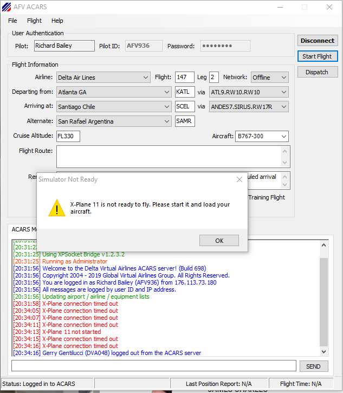Click OK in the Simulator Not Ready dialog
343x393 pixels.
pyautogui.click(x=219, y=241)
